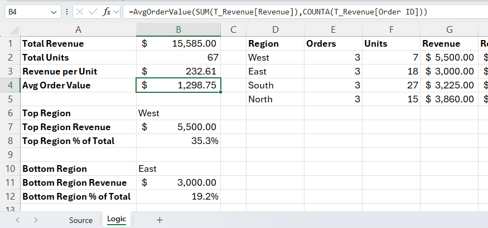
Task: Click the East units value 18
Action: (391, 71)
